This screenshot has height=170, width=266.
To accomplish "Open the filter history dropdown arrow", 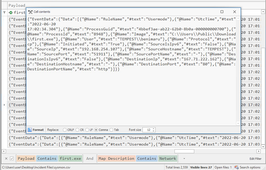I will [x=184, y=159].
